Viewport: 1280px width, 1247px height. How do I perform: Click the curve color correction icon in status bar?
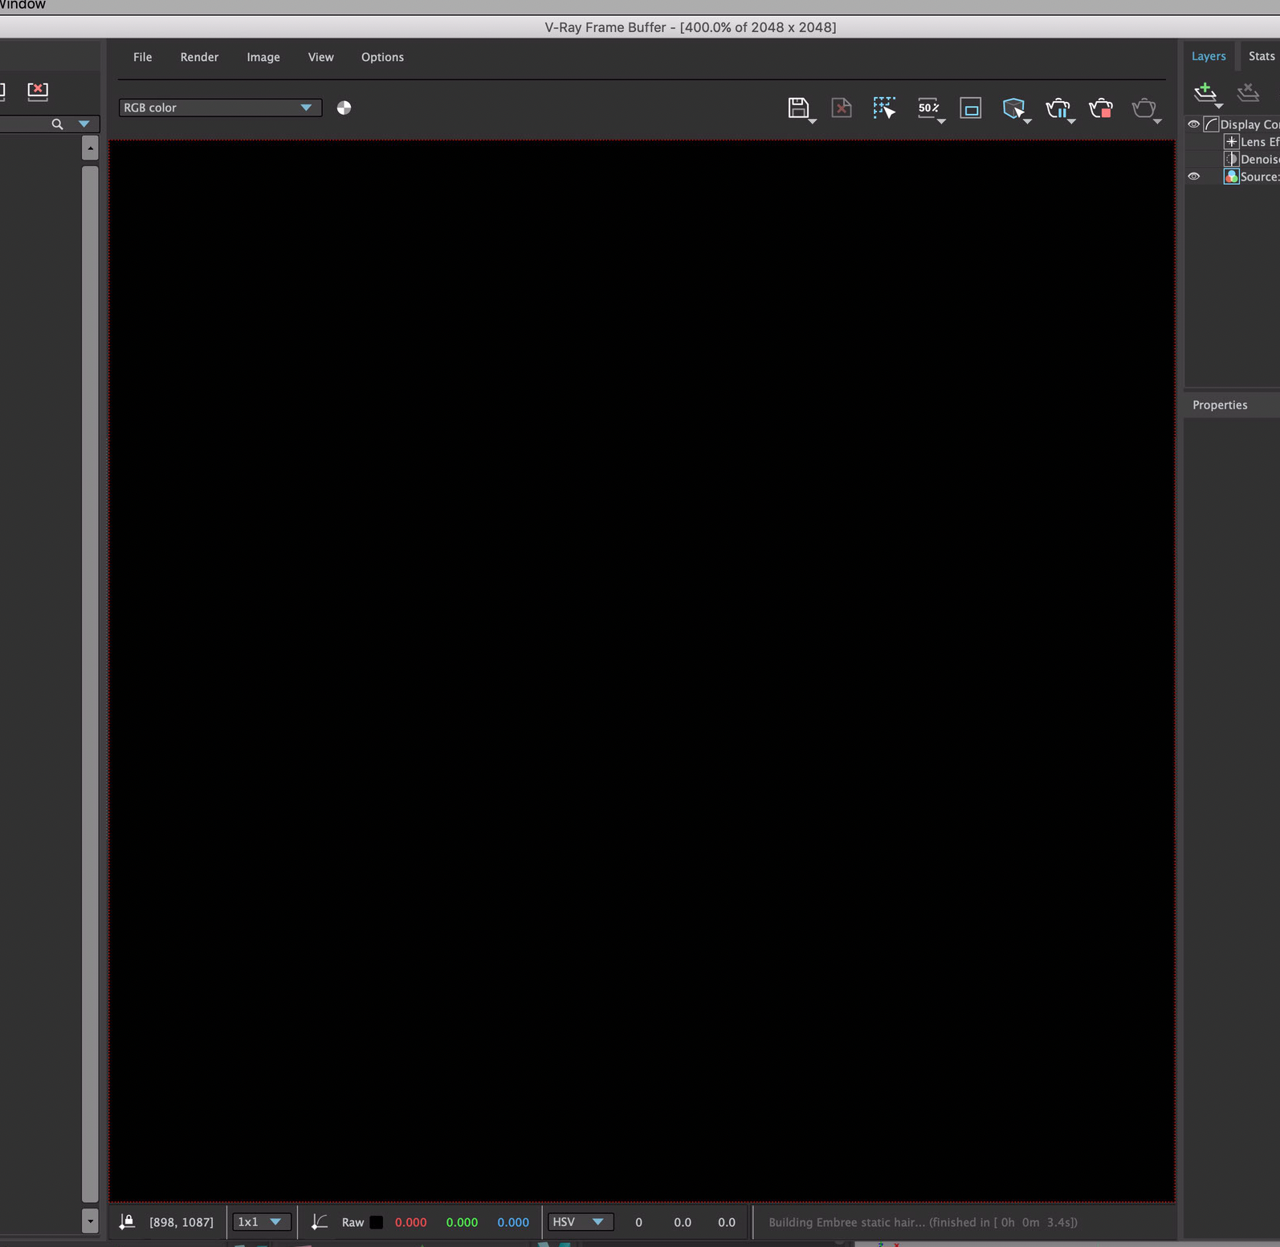tap(319, 1221)
